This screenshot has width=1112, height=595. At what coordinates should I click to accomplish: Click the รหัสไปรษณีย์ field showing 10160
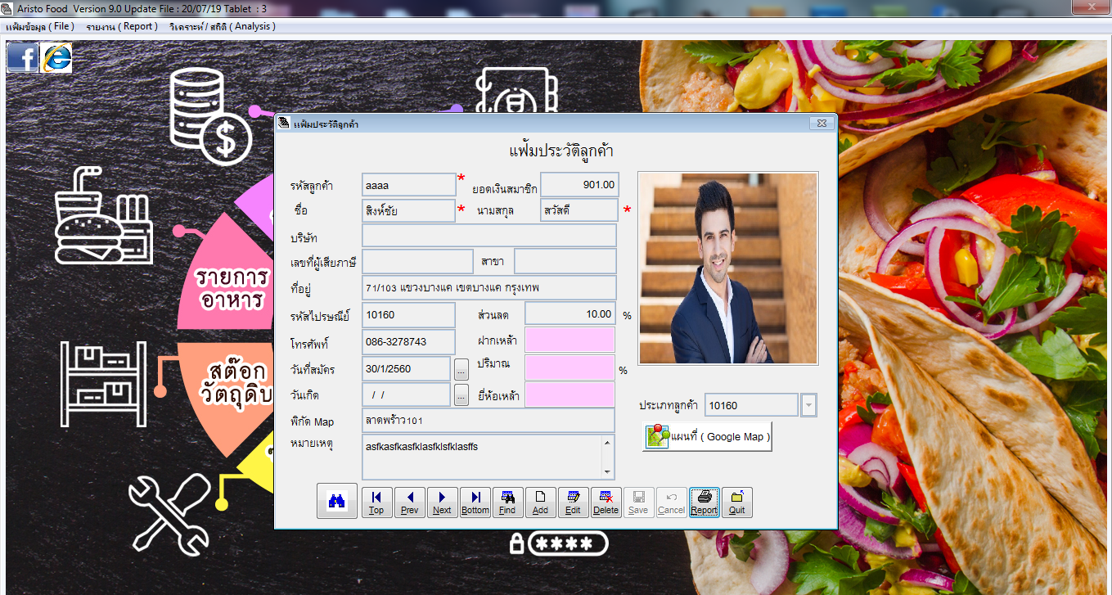point(409,314)
